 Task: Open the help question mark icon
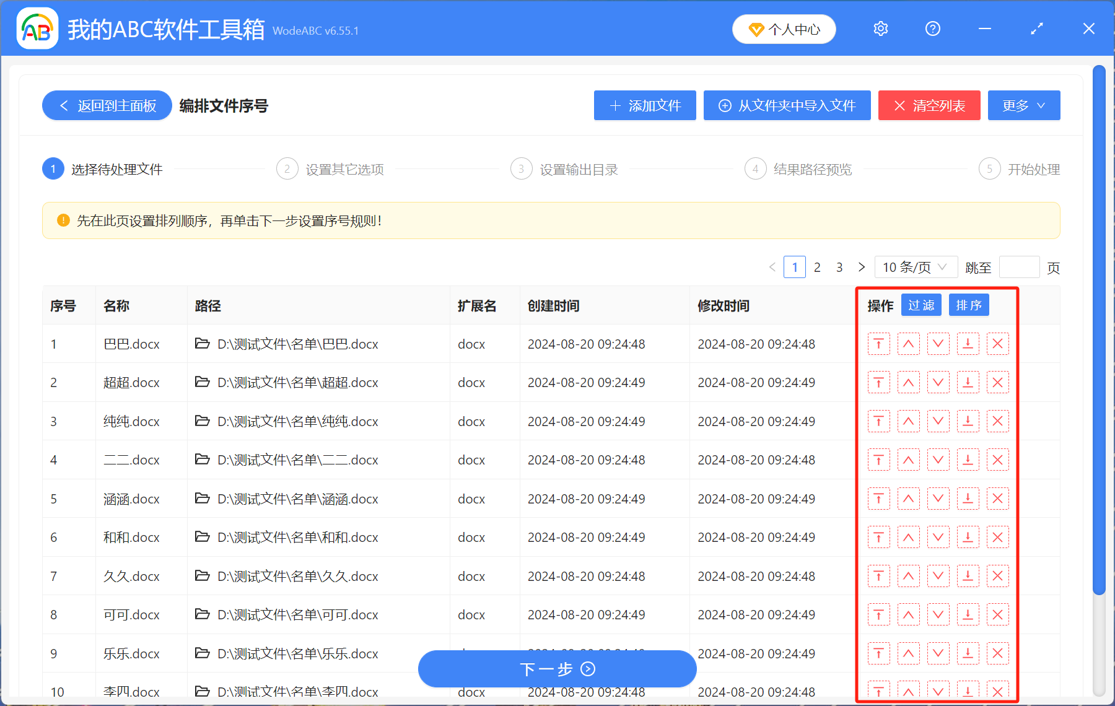[x=932, y=29]
